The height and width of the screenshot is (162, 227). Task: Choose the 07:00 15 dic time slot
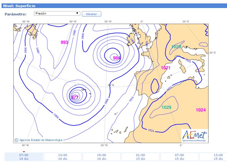[x=179, y=157]
